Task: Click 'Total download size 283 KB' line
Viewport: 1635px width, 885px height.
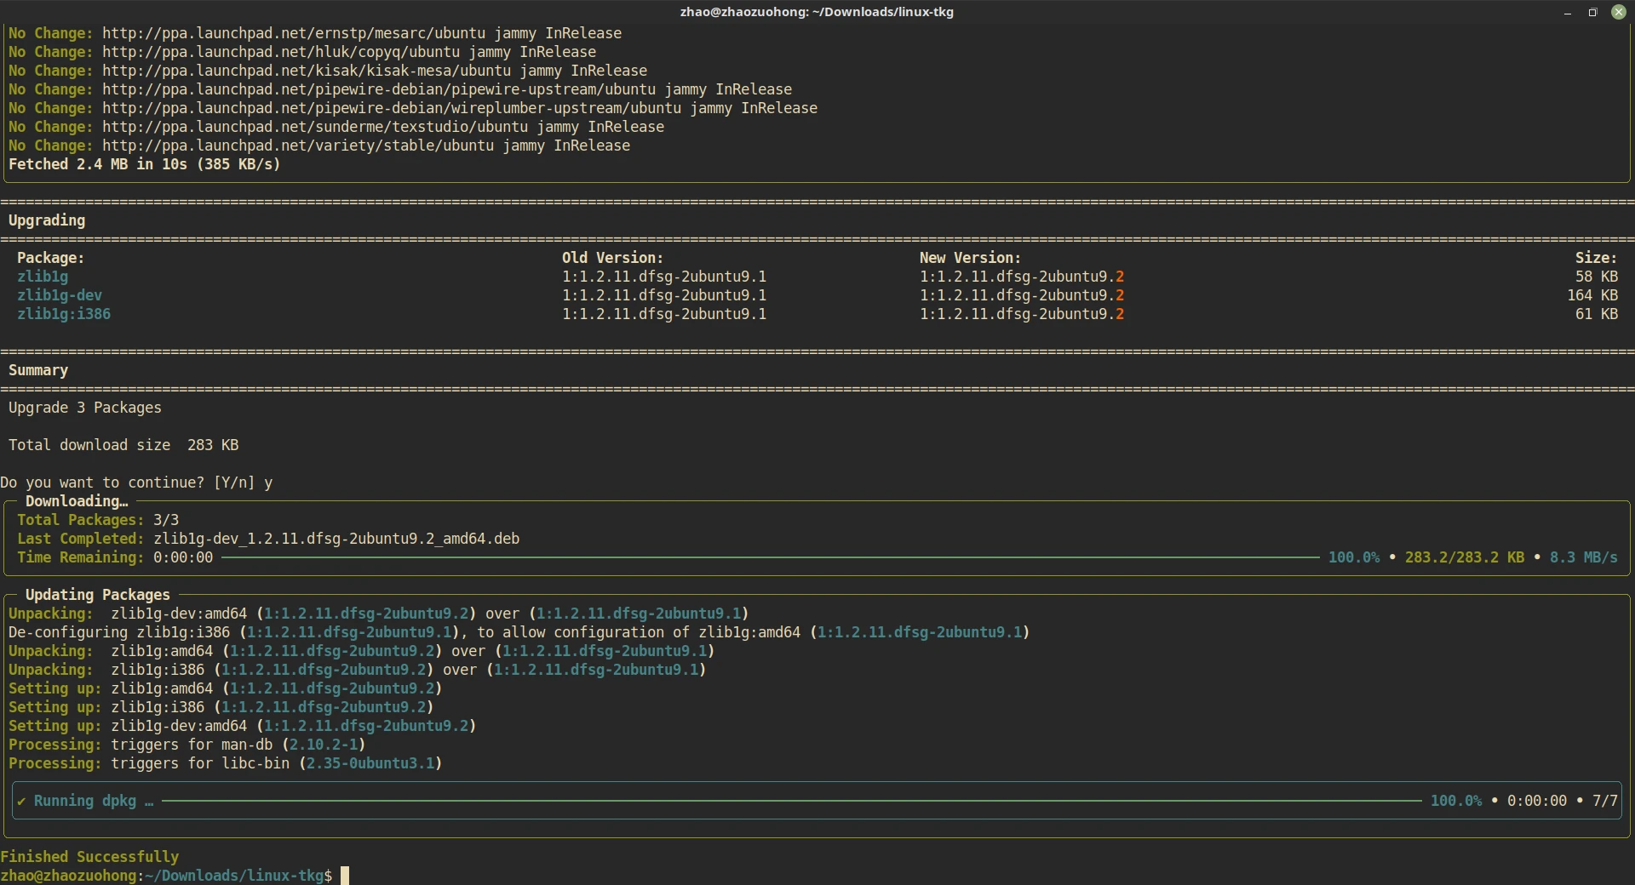Action: point(123,445)
